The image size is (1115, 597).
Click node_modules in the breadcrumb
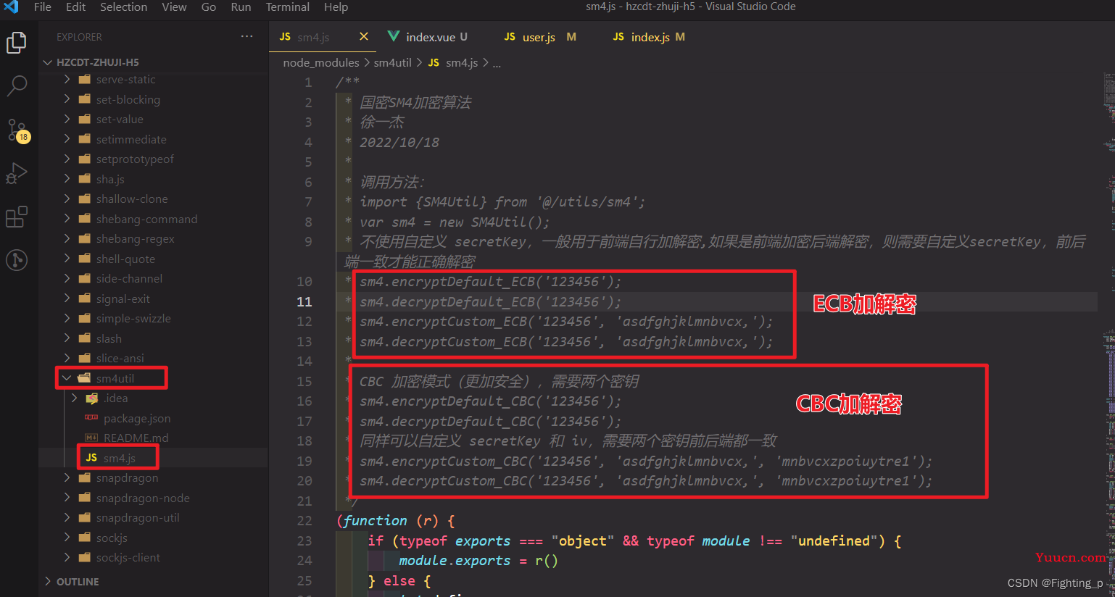point(321,62)
